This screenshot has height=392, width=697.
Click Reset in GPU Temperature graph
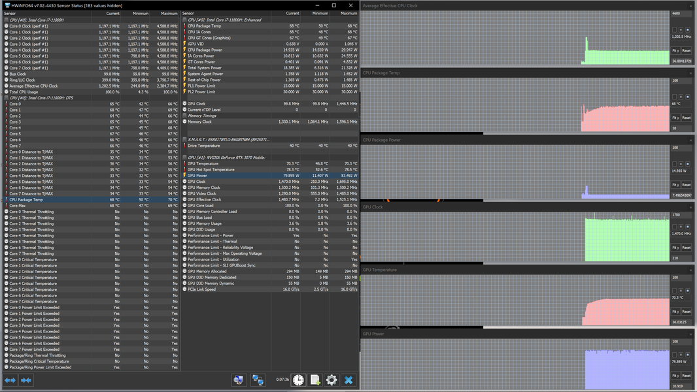(687, 312)
